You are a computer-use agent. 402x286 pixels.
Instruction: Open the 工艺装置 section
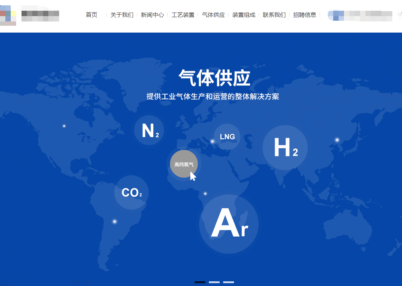183,15
